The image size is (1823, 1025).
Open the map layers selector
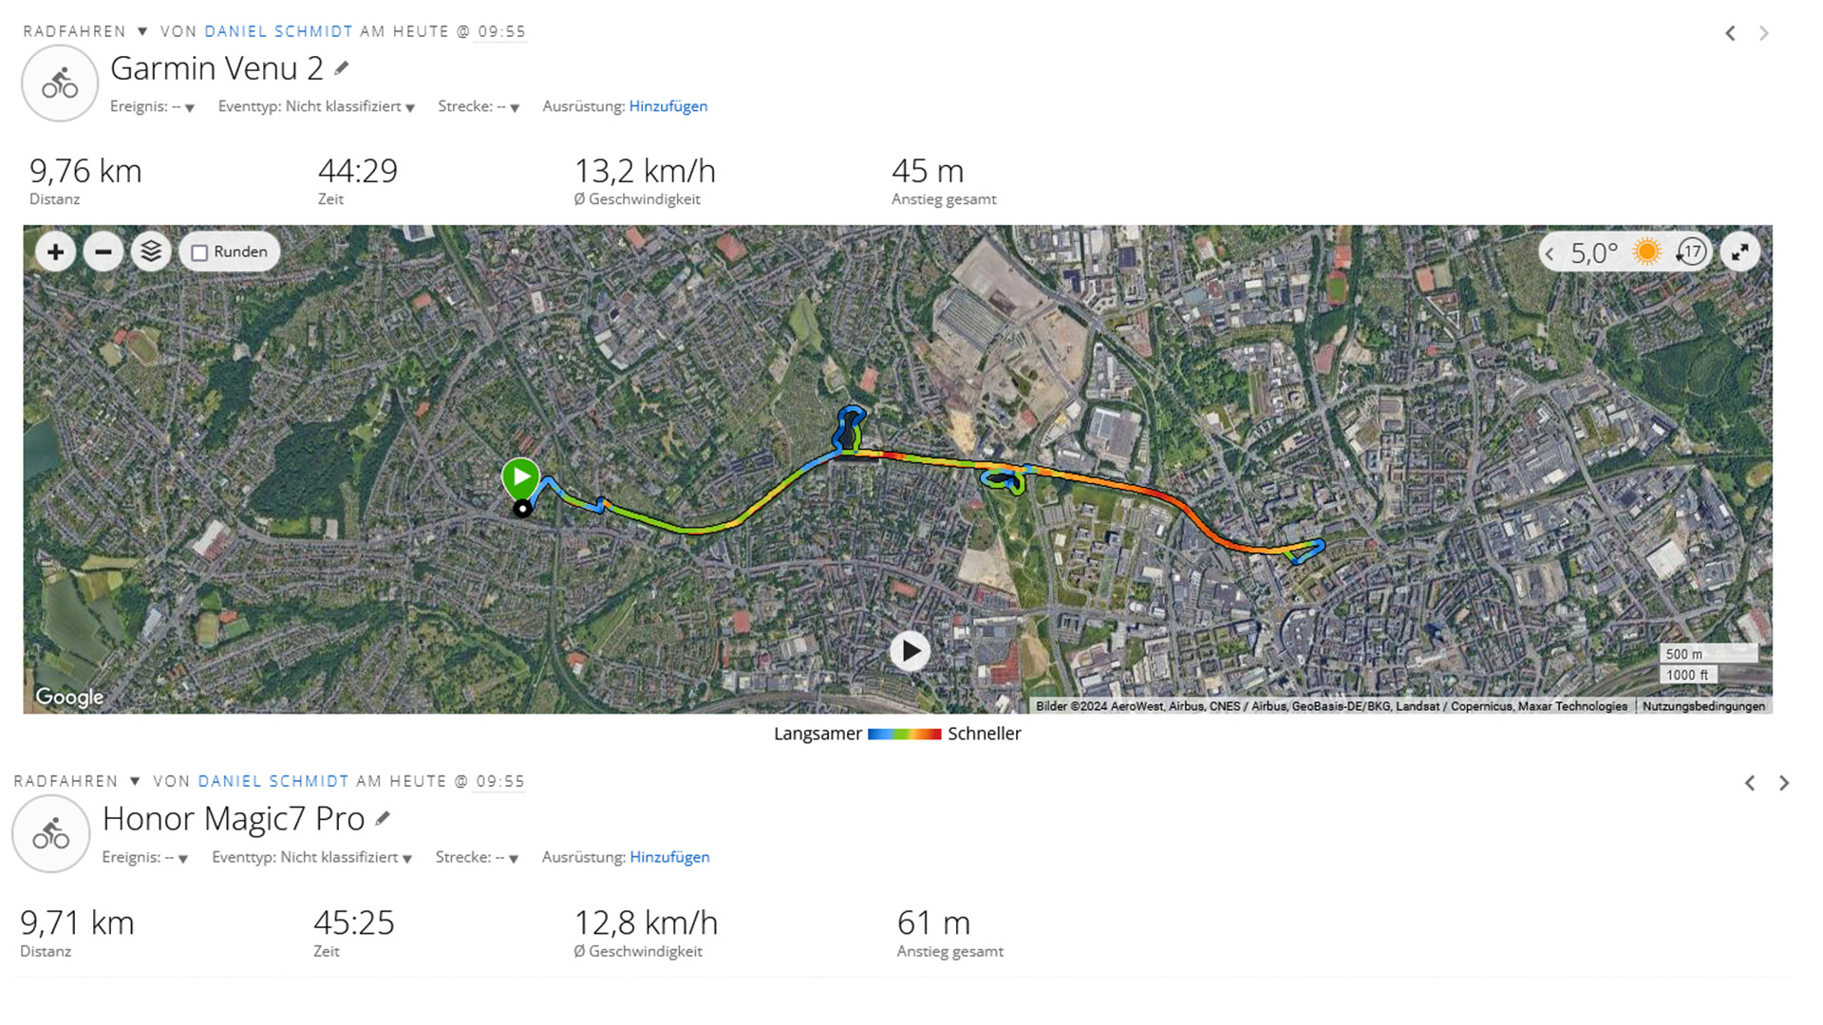click(x=151, y=252)
